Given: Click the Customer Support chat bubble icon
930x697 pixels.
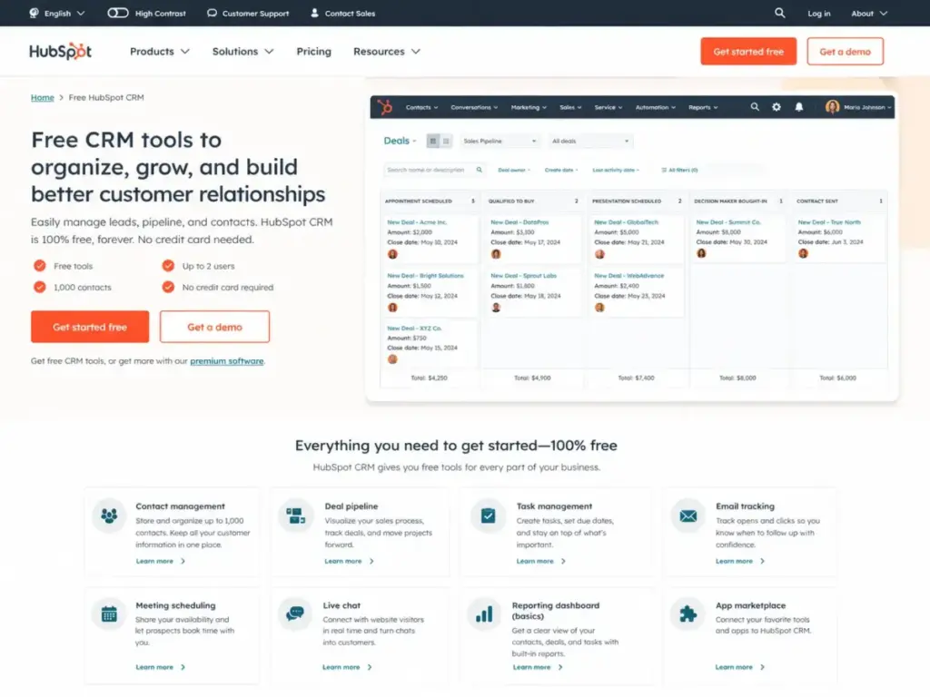Looking at the screenshot, I should [212, 13].
